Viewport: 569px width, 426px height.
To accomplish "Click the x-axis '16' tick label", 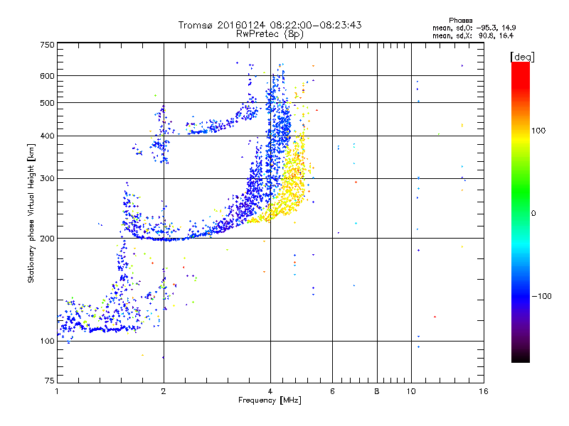I will click(x=484, y=391).
